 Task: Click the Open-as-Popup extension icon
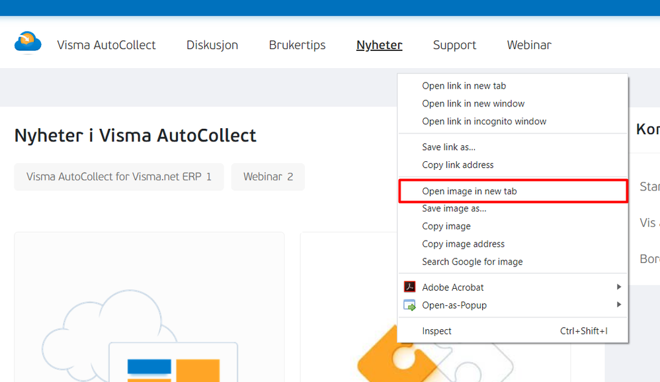click(409, 305)
